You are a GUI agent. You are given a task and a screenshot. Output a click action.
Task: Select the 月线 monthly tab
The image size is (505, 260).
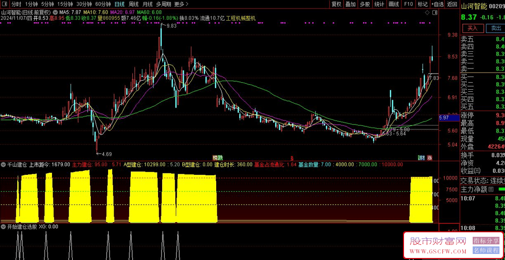(x=147, y=4)
